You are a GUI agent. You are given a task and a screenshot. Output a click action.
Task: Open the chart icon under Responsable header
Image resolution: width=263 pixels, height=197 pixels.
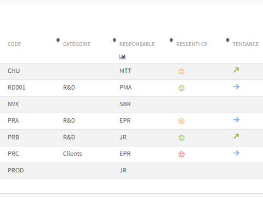tap(123, 57)
